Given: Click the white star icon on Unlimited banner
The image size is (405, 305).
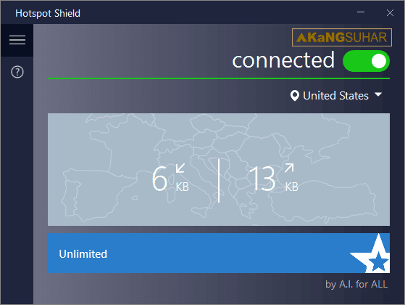Looking at the screenshot, I should click(x=372, y=253).
